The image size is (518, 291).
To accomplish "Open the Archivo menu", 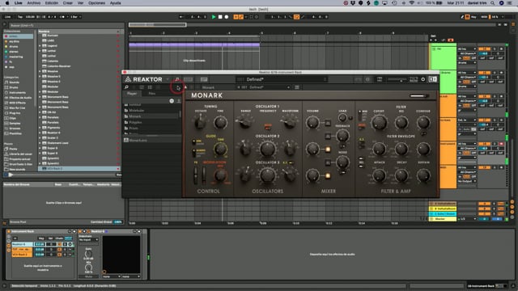I will point(34,3).
